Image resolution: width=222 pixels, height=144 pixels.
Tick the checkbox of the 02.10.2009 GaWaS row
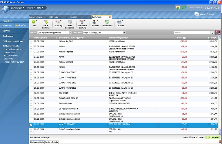click(31, 130)
